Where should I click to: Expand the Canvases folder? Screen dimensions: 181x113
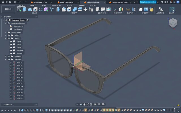click(x=5, y=56)
